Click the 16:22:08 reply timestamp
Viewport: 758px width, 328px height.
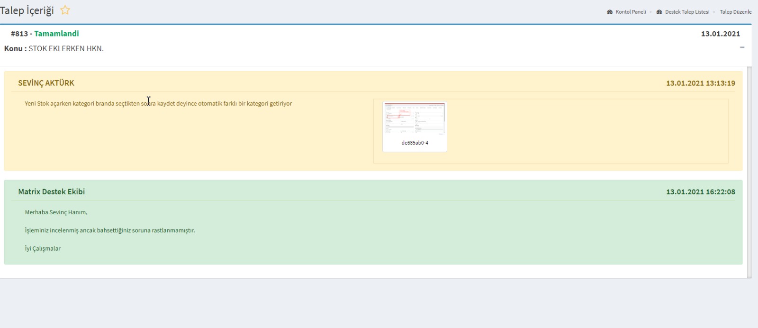tap(700, 192)
